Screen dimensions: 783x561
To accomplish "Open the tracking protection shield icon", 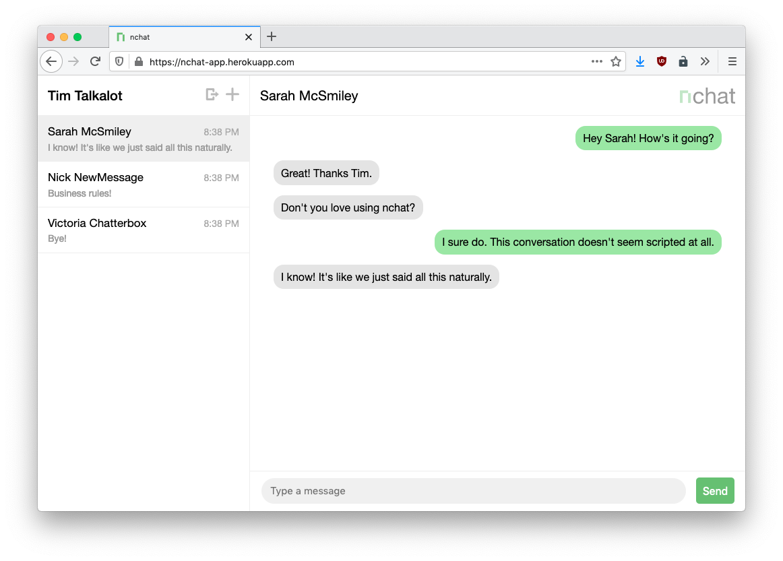I will coord(119,61).
